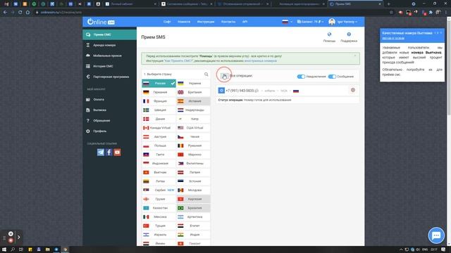This screenshot has height=253, width=451.
Task: Click the Telegram social icon
Action: pyautogui.click(x=101, y=153)
